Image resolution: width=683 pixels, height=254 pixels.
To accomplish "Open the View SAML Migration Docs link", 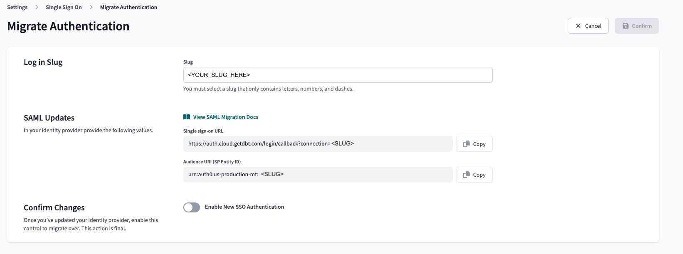I will (x=225, y=117).
